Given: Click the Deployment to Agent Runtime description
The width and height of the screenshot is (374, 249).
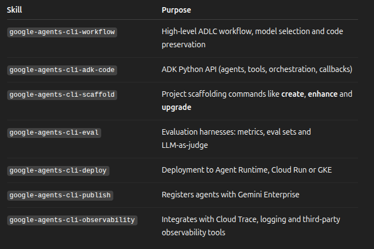Looking at the screenshot, I should click(246, 170).
